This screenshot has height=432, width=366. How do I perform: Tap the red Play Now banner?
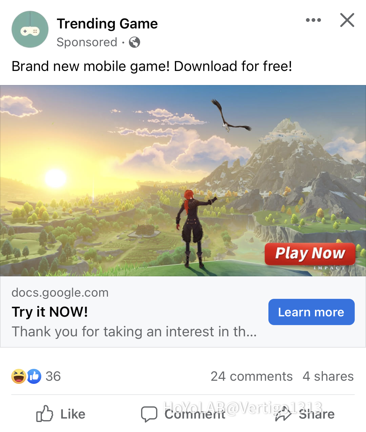pos(310,254)
